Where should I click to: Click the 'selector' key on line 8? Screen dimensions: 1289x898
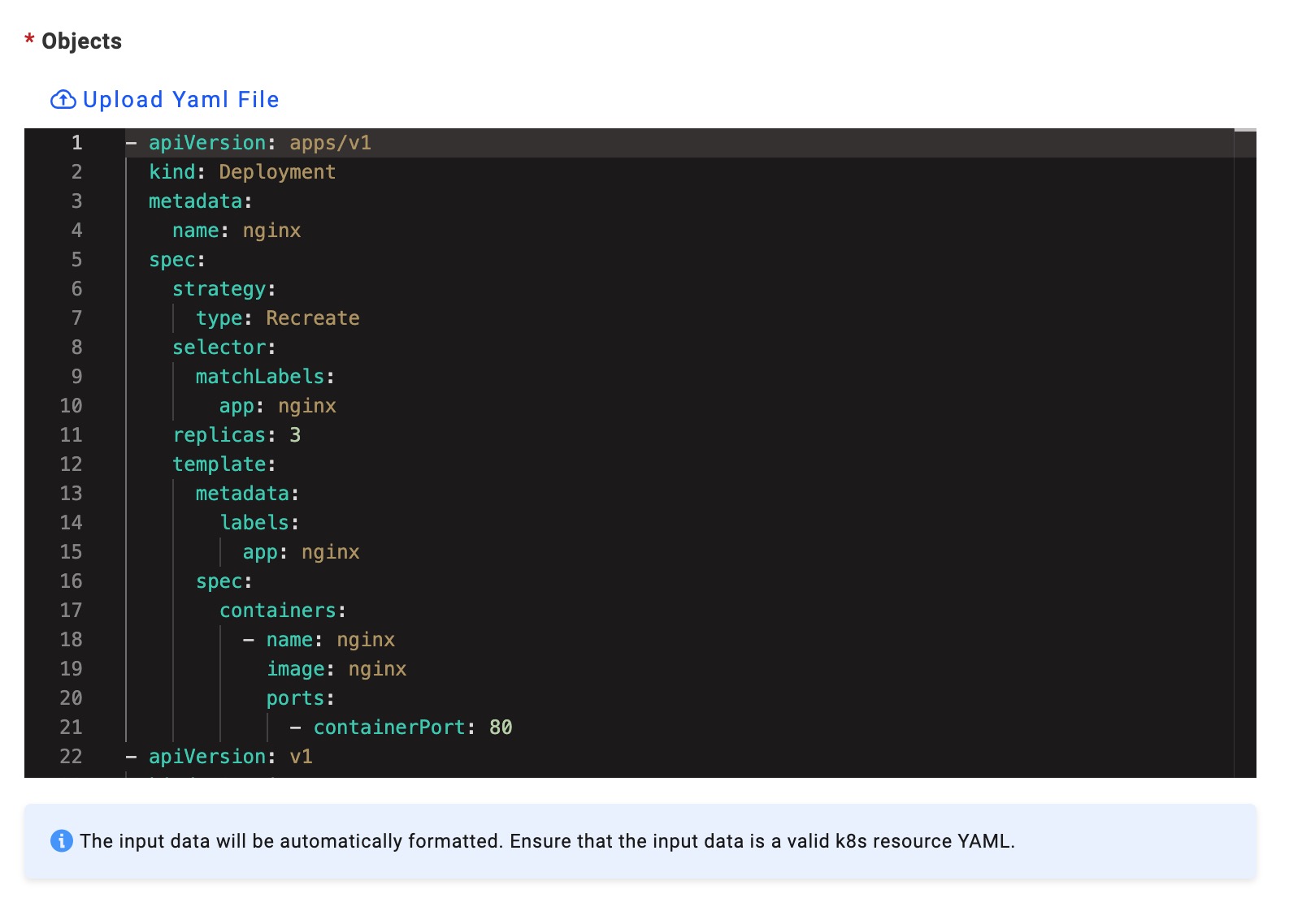[x=219, y=348]
